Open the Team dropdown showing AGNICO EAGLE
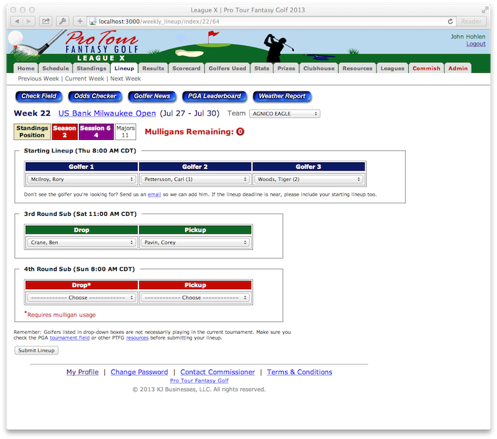The height and width of the screenshot is (439, 497). click(x=285, y=114)
